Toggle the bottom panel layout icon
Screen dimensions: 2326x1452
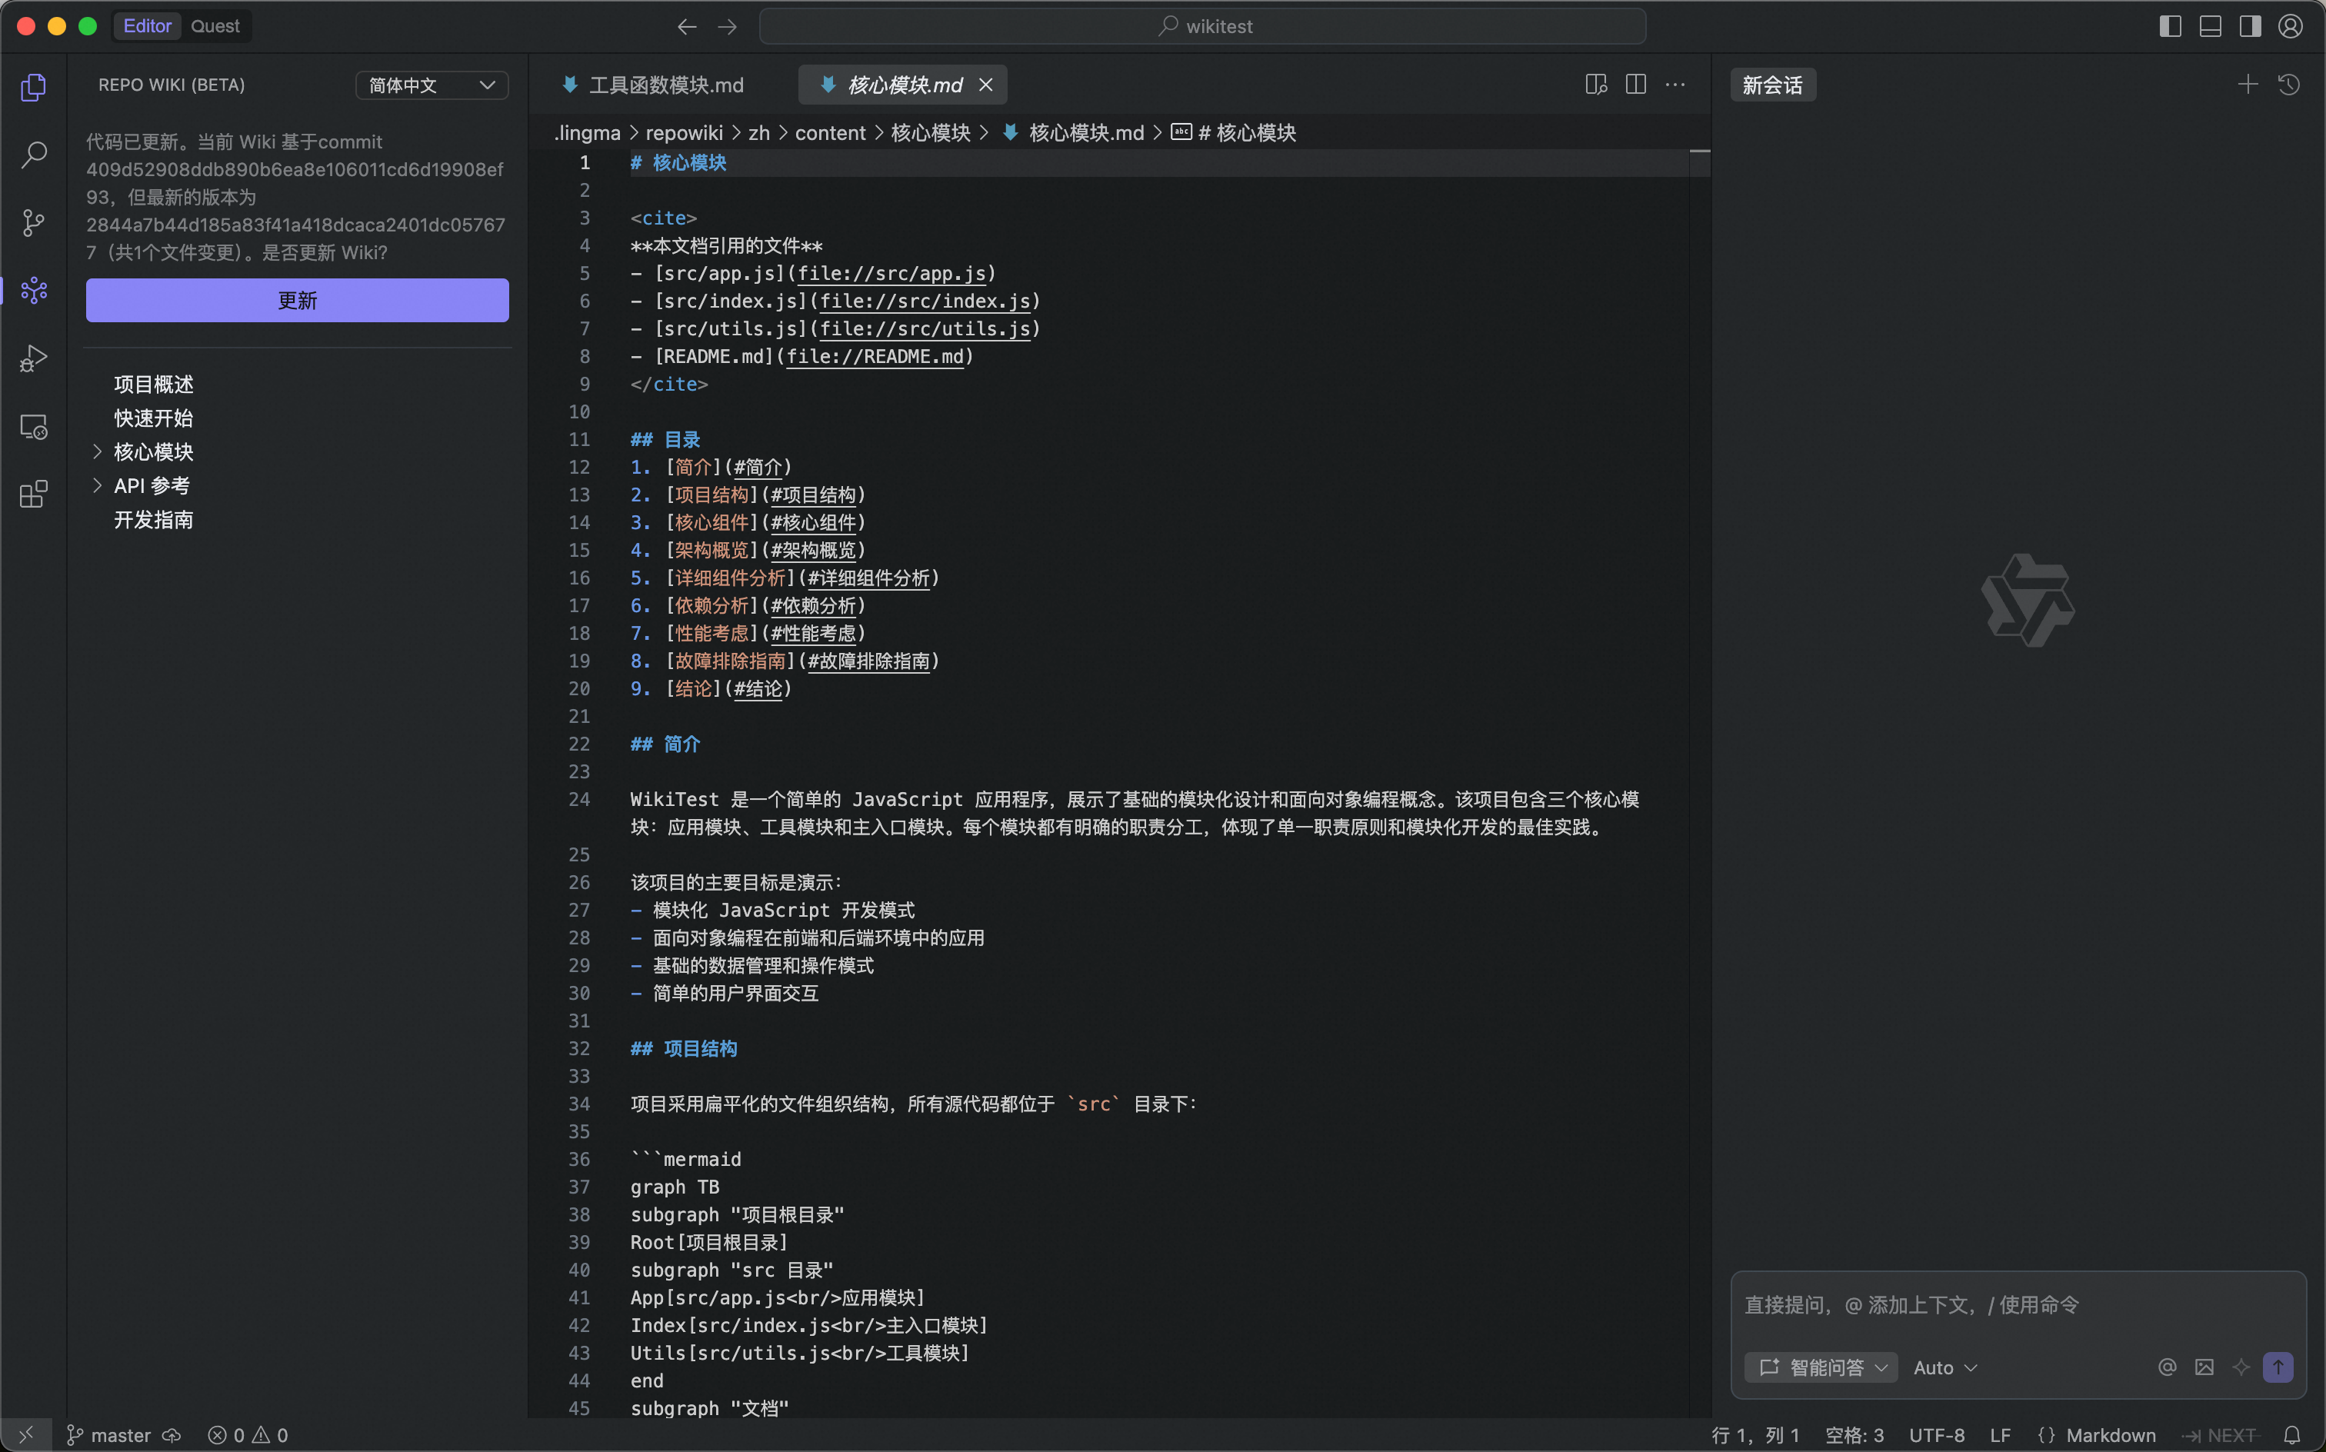click(2210, 26)
